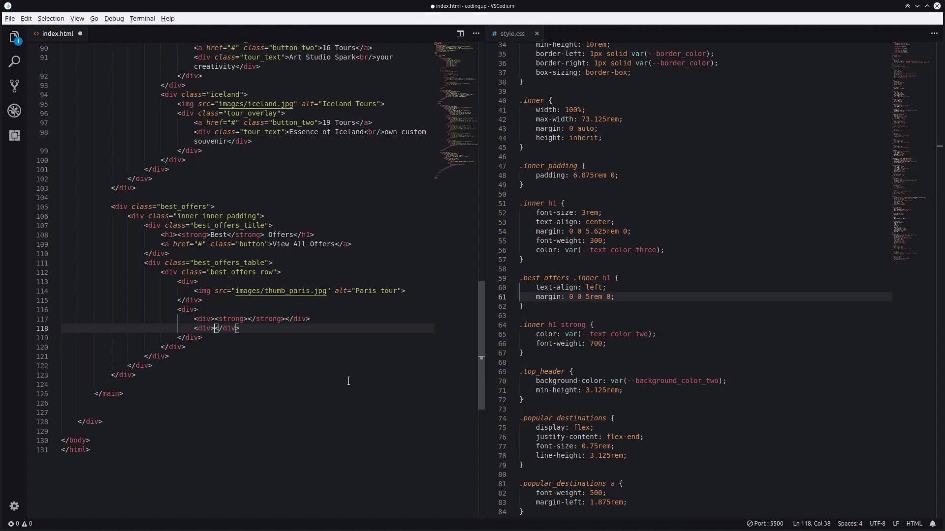Open the Run and Debug view
Image resolution: width=945 pixels, height=531 pixels.
[14, 111]
